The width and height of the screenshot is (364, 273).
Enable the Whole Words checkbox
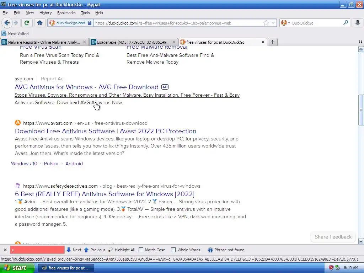click(173, 250)
